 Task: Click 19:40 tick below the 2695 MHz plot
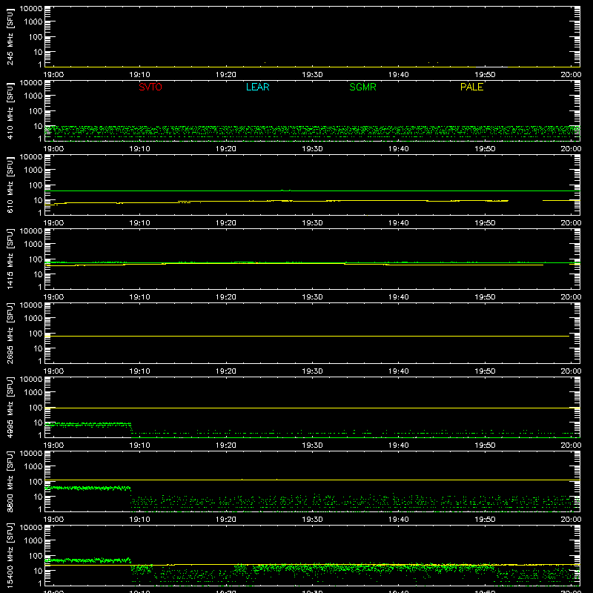click(399, 371)
